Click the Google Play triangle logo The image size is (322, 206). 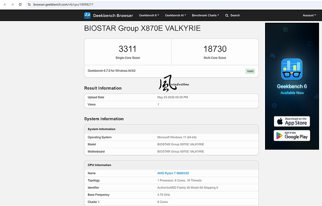point(279,135)
